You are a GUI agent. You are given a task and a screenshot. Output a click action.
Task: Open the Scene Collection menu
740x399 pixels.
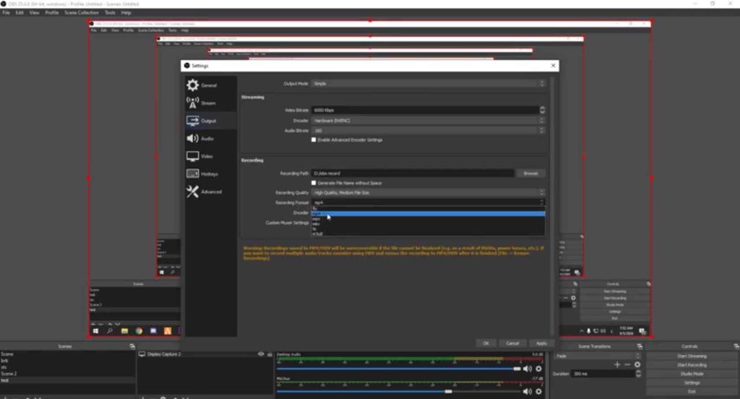coord(82,13)
